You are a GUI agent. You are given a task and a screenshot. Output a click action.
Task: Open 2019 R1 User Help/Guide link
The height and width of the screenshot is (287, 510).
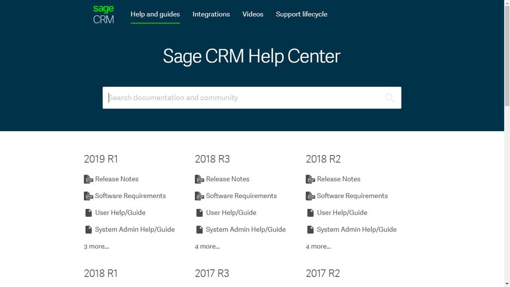[x=120, y=213]
